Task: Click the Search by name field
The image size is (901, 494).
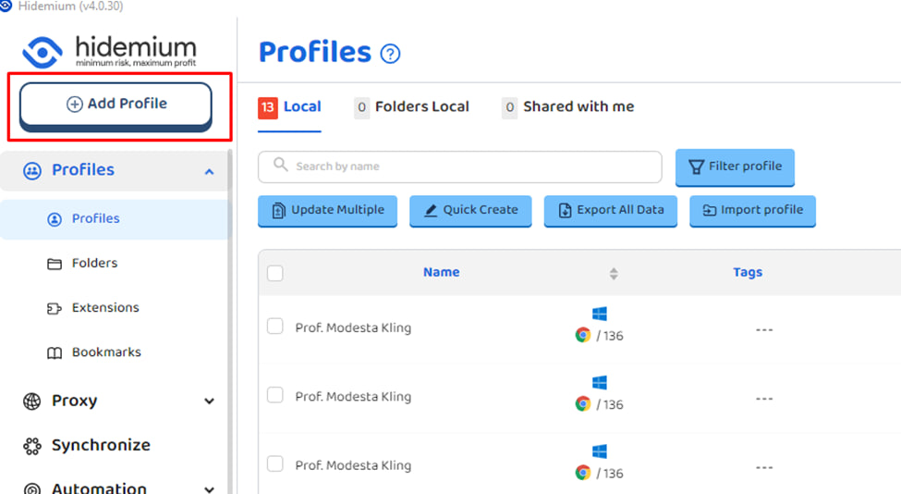Action: [x=460, y=167]
